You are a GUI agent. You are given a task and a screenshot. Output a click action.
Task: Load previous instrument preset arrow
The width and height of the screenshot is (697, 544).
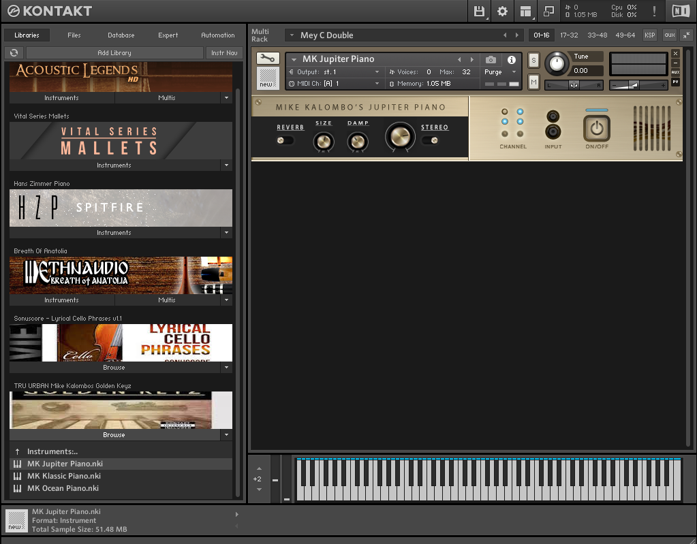coord(460,59)
